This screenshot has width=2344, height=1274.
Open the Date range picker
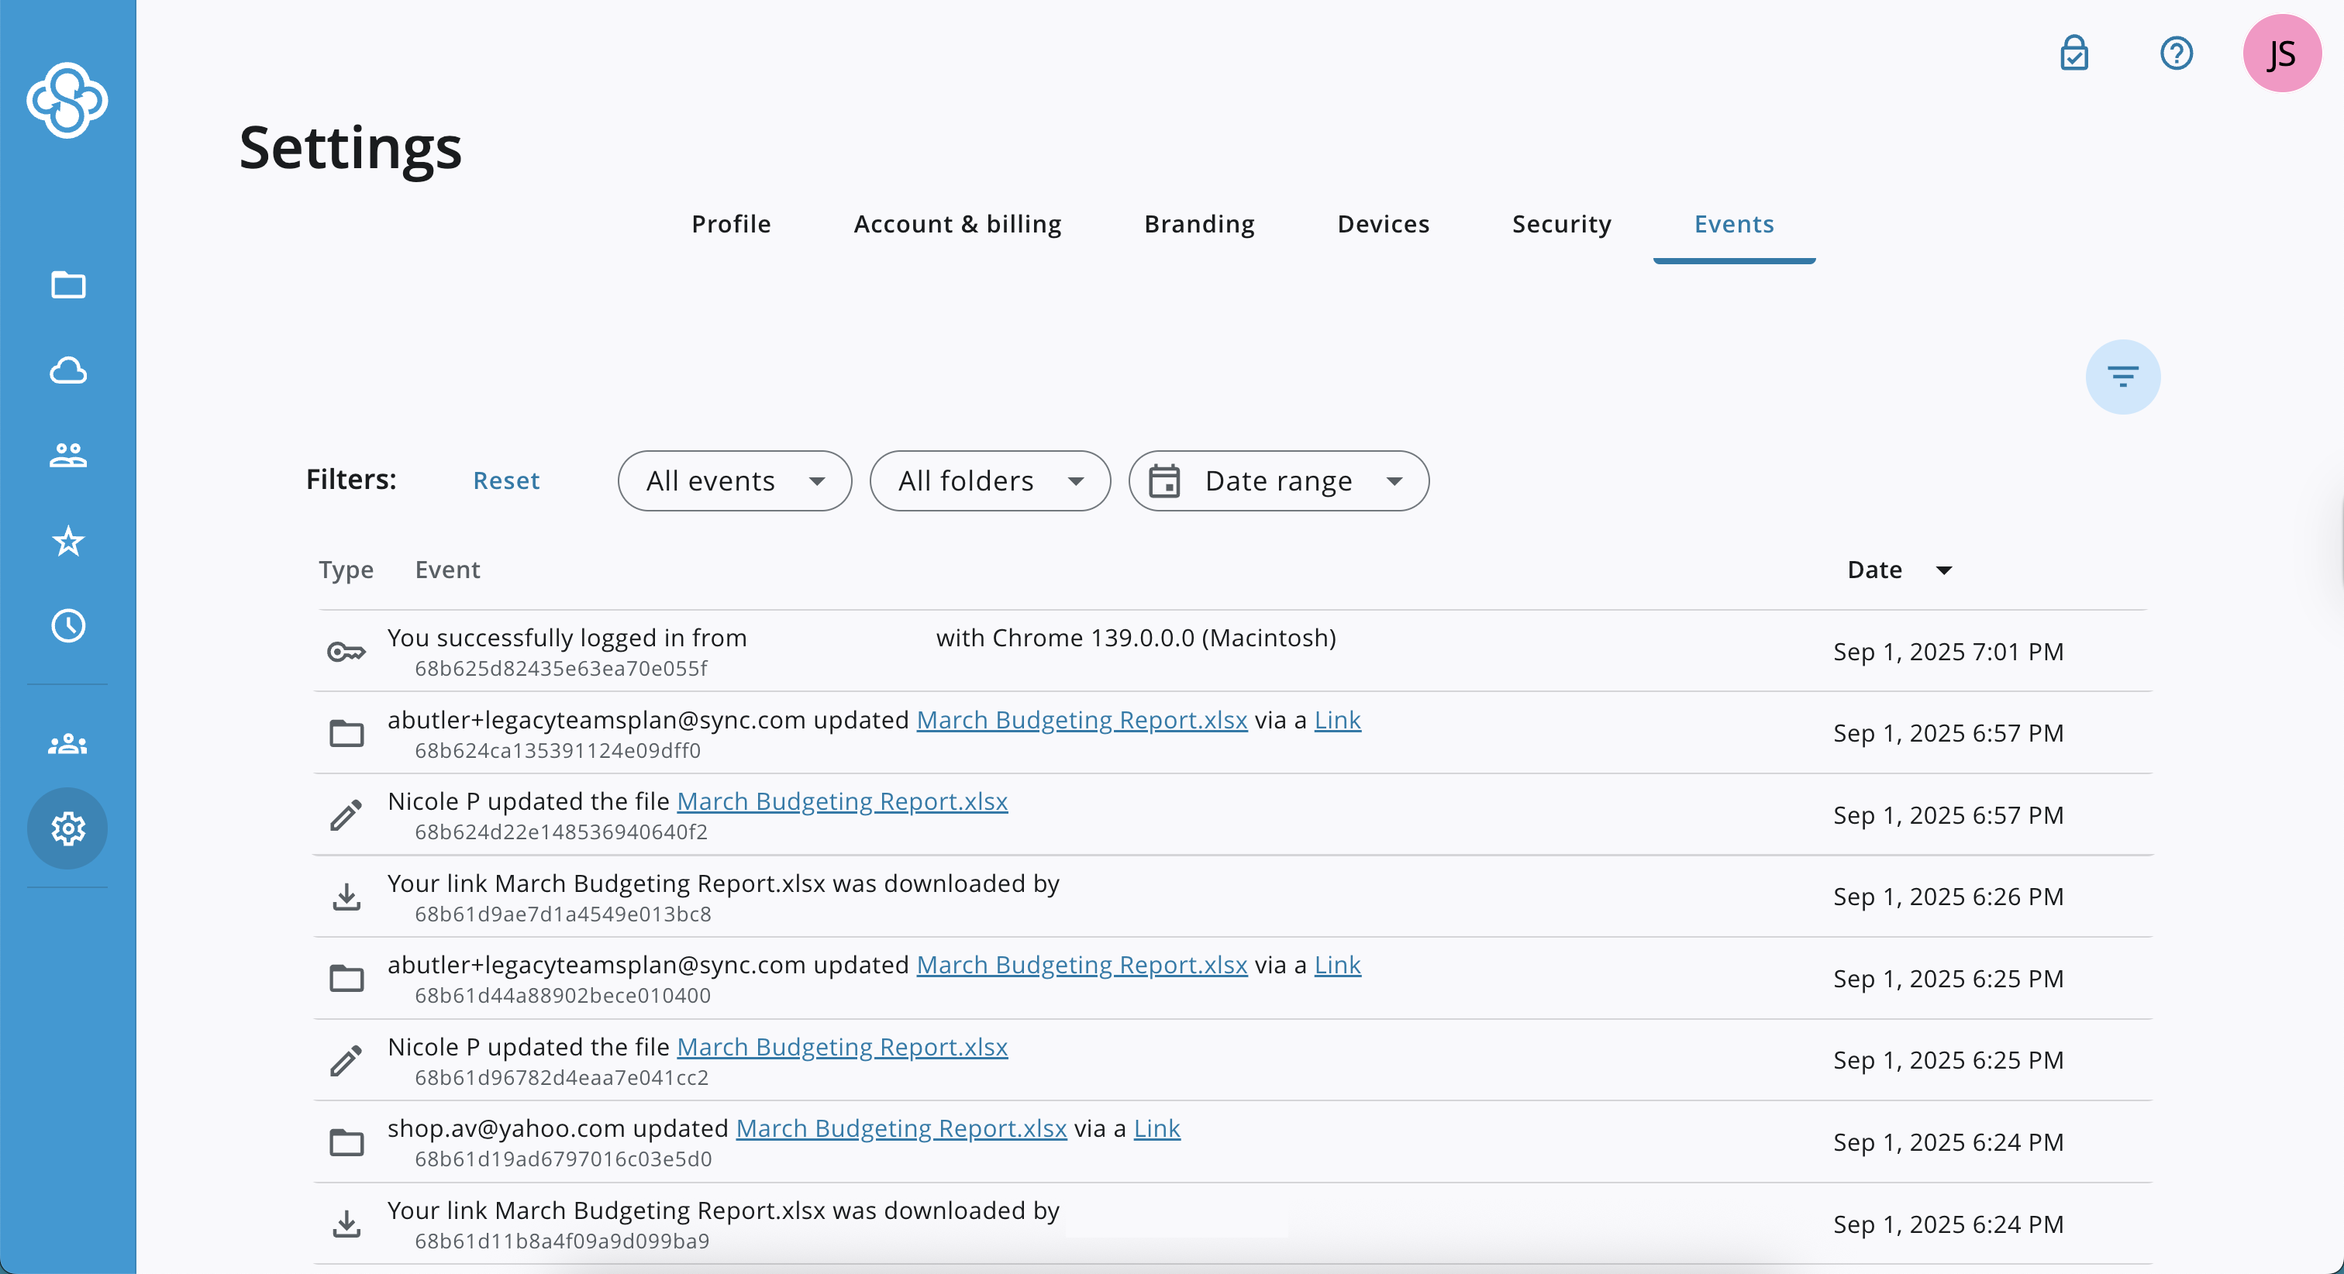click(1277, 480)
